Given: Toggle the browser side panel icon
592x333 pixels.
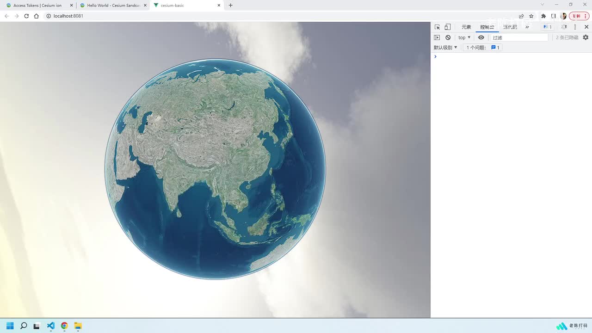Looking at the screenshot, I should click(554, 16).
